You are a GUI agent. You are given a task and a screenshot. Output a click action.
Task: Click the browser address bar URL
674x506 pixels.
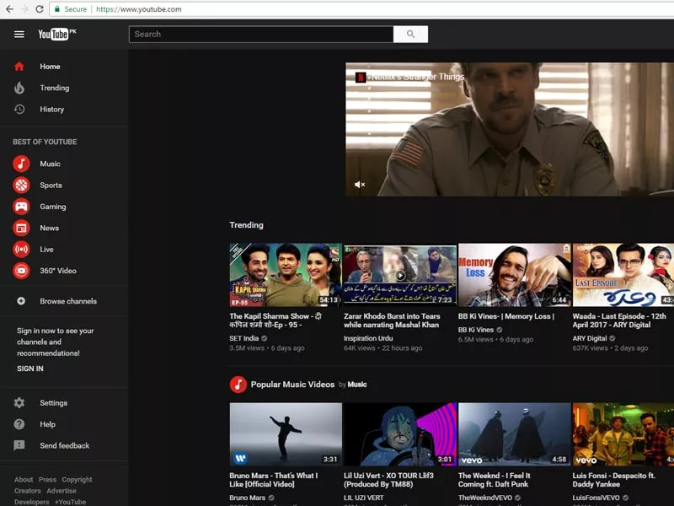click(138, 9)
